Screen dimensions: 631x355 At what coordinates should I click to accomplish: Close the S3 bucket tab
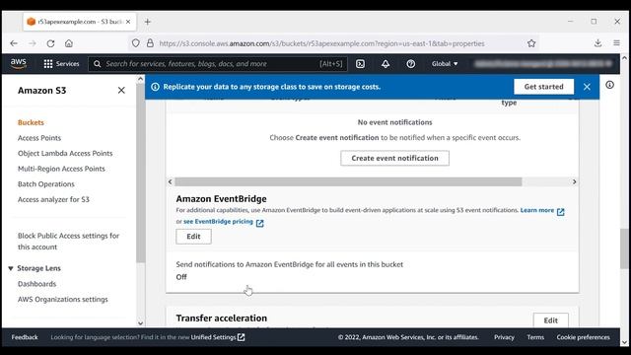pos(128,22)
